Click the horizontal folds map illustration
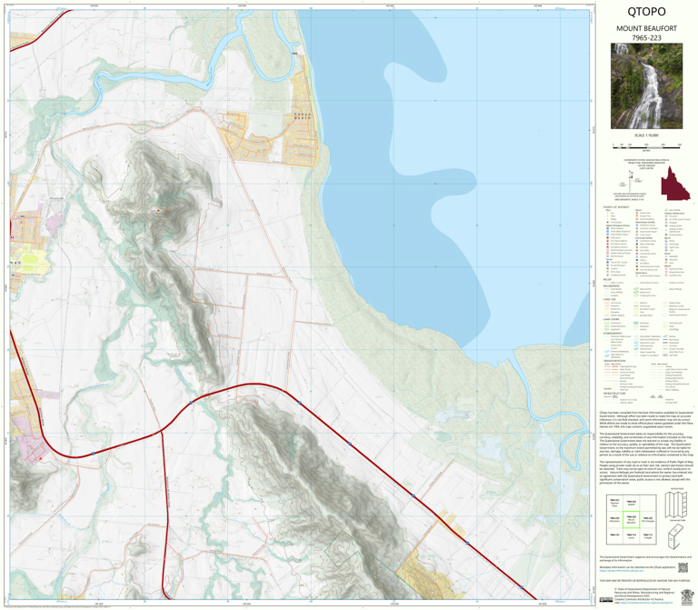 coord(676,504)
